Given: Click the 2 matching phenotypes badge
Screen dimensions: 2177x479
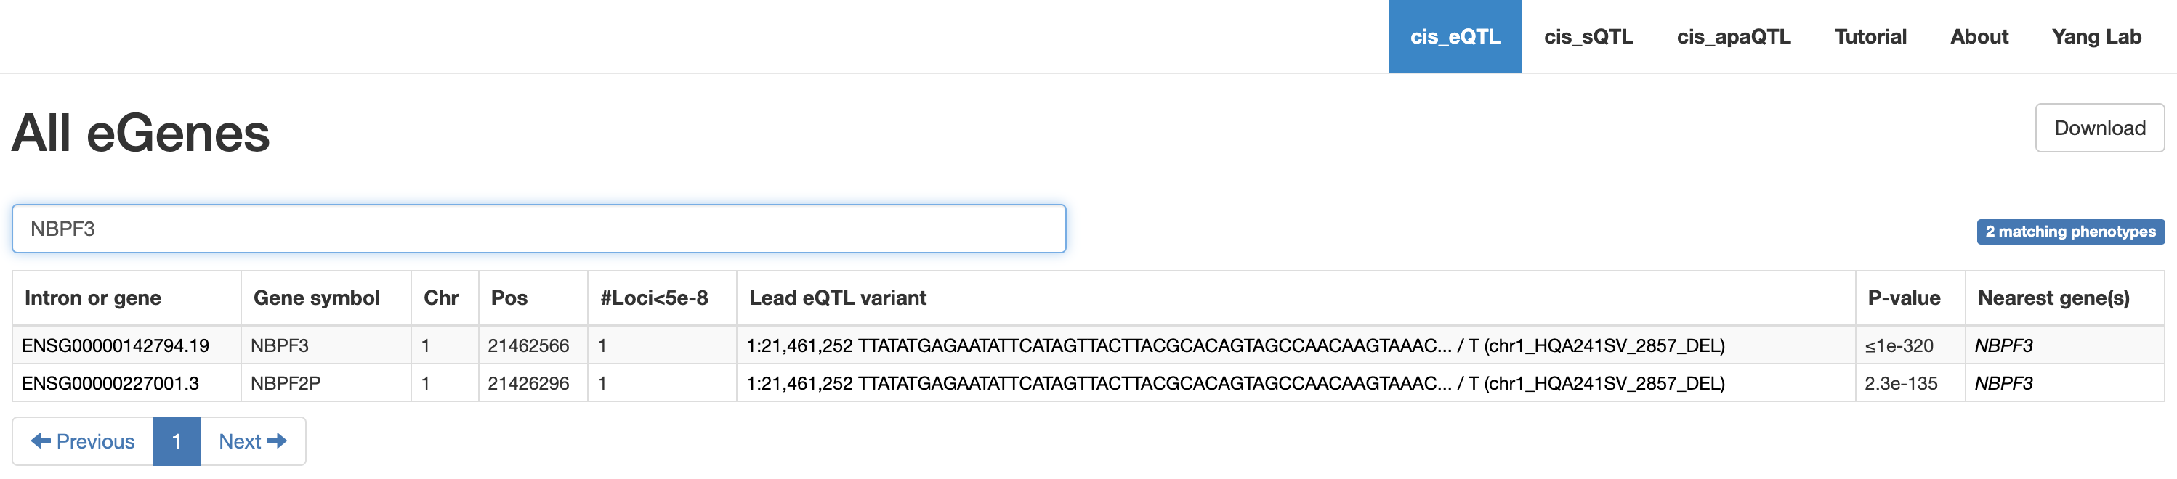Looking at the screenshot, I should pos(2069,232).
